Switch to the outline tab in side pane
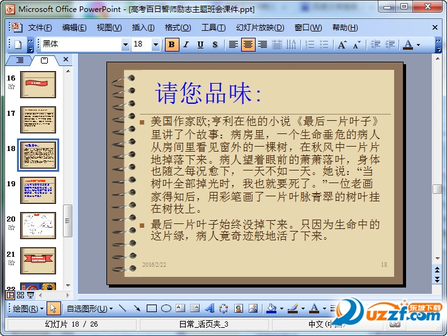447x336 pixels. point(20,60)
